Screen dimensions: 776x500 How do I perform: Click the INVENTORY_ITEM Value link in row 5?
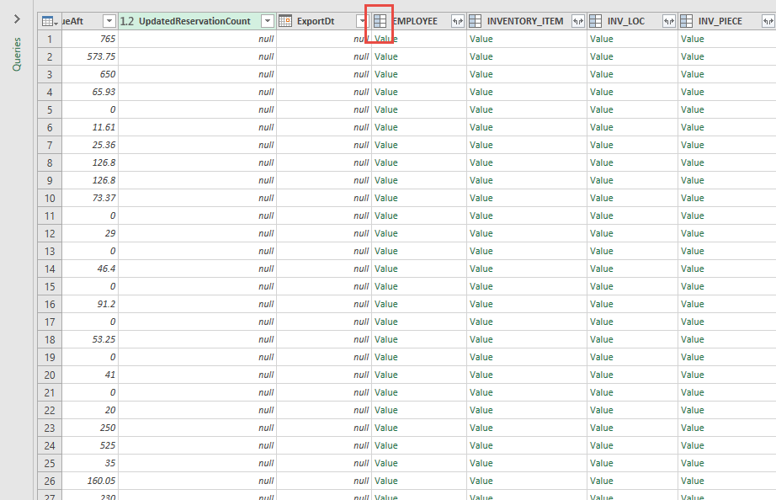[481, 109]
